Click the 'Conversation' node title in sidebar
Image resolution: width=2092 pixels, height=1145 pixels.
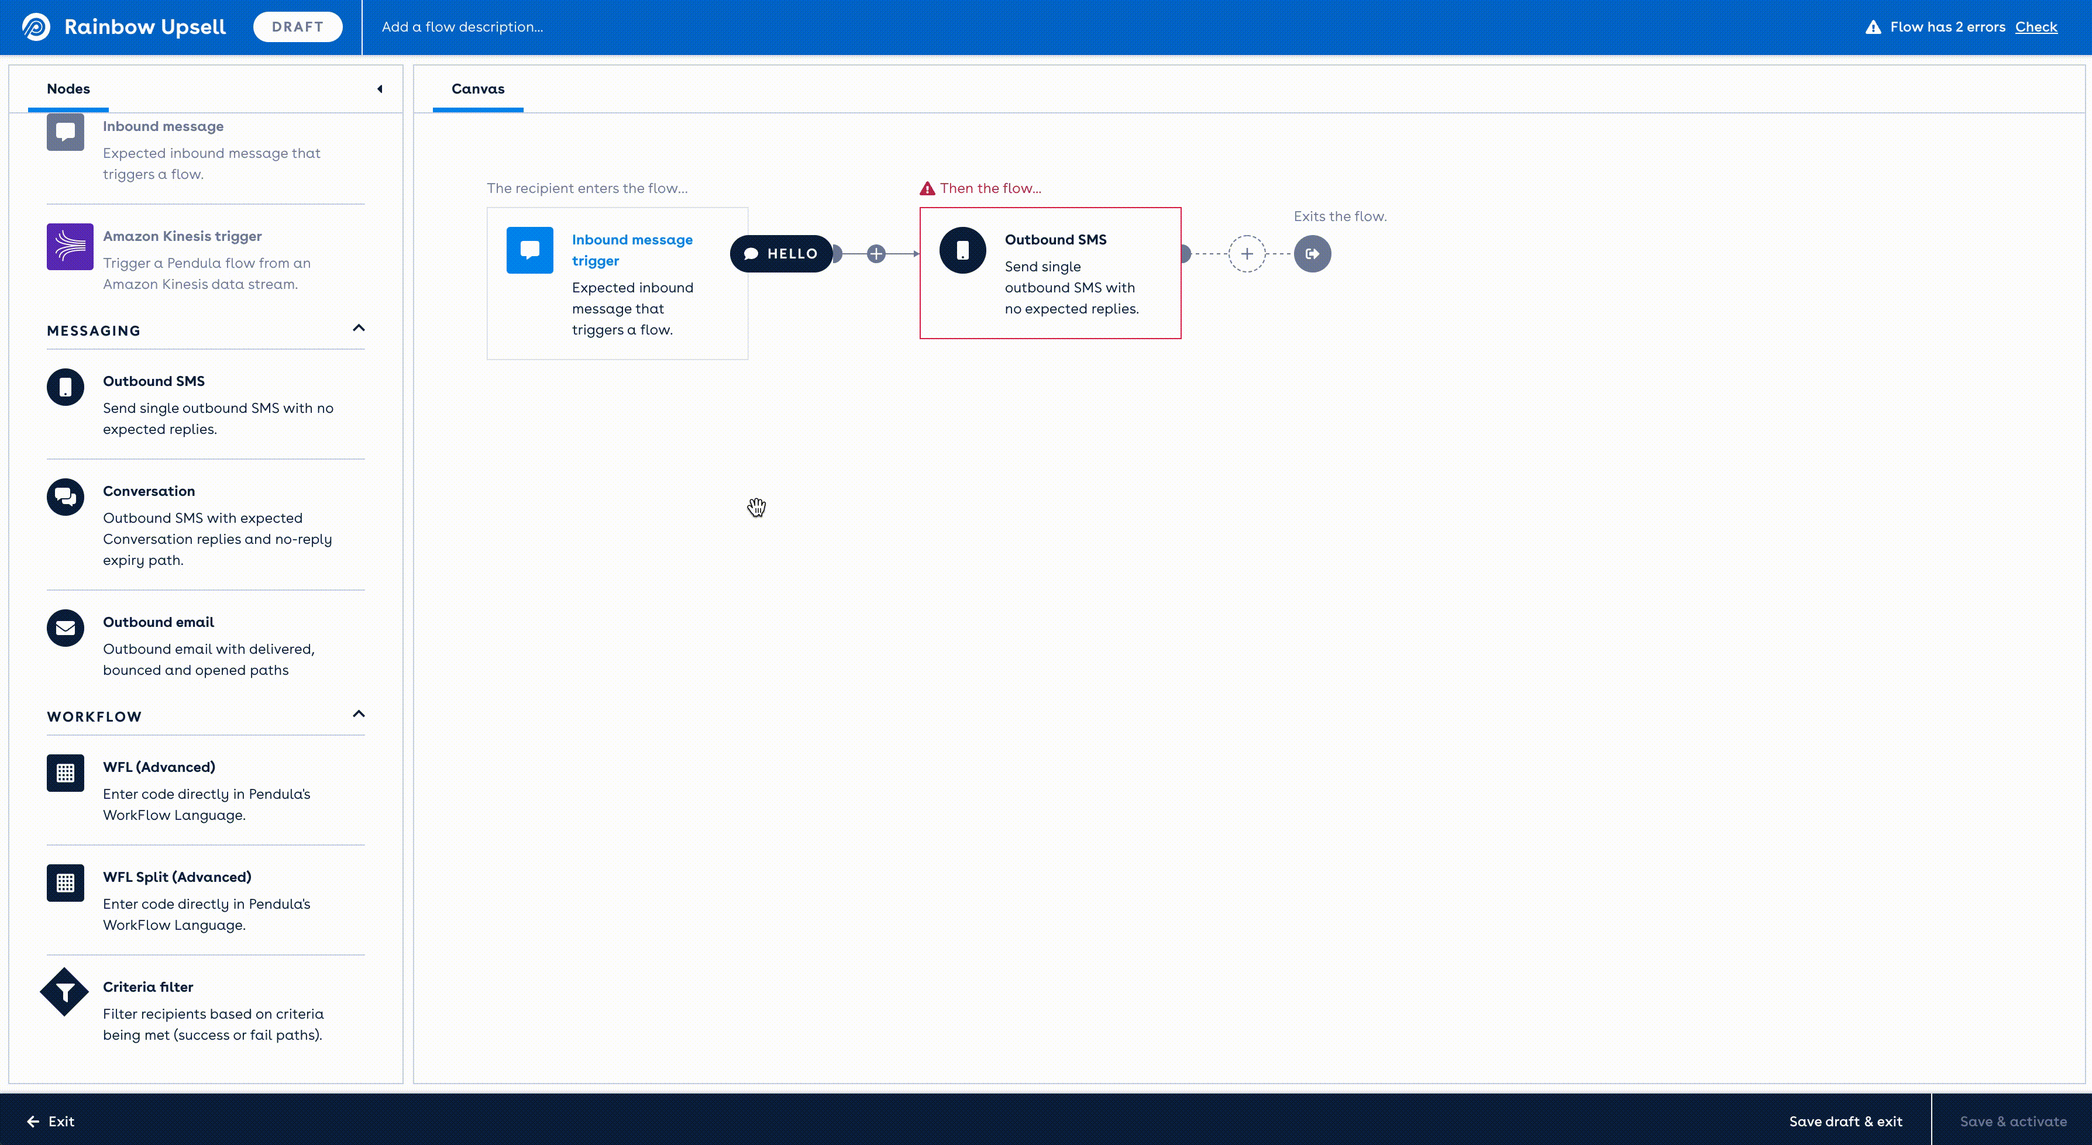click(149, 491)
